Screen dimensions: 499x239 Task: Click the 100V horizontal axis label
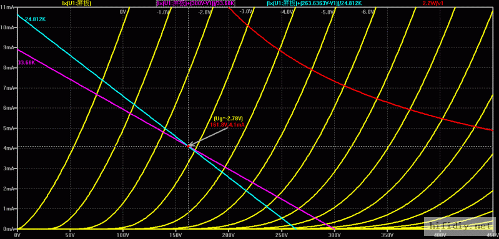(x=123, y=235)
